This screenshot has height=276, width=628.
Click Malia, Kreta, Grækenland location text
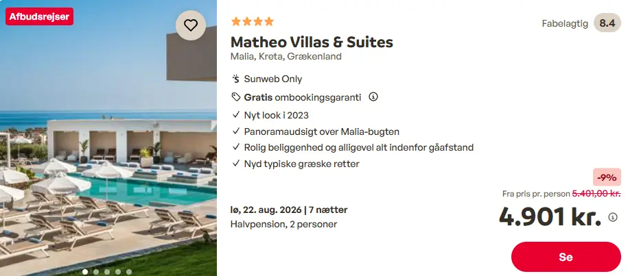[x=286, y=56]
